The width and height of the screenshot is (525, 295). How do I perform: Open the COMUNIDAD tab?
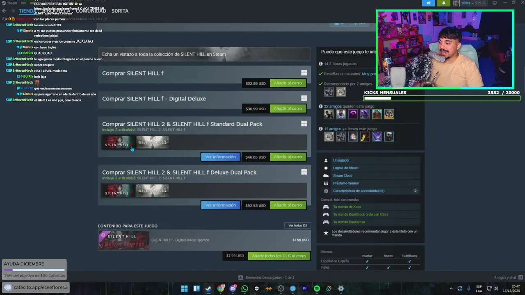point(91,11)
